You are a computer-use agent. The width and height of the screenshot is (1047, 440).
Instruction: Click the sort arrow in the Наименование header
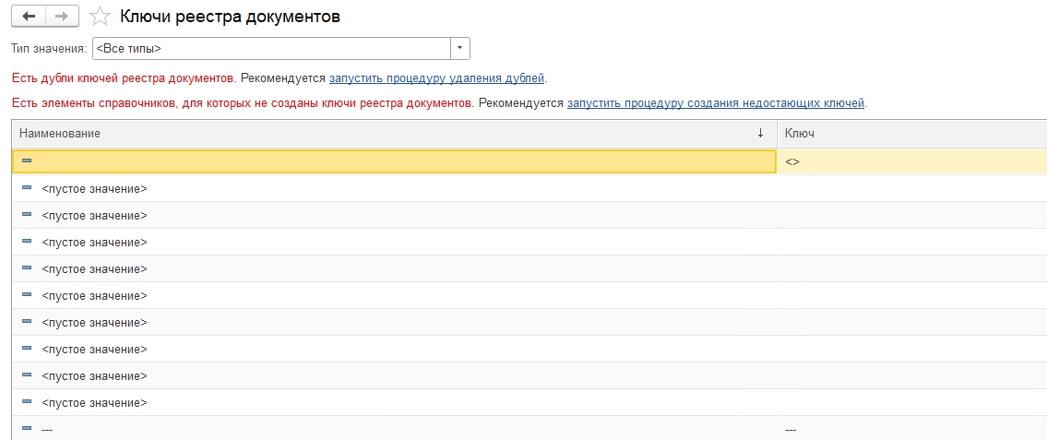(x=760, y=134)
